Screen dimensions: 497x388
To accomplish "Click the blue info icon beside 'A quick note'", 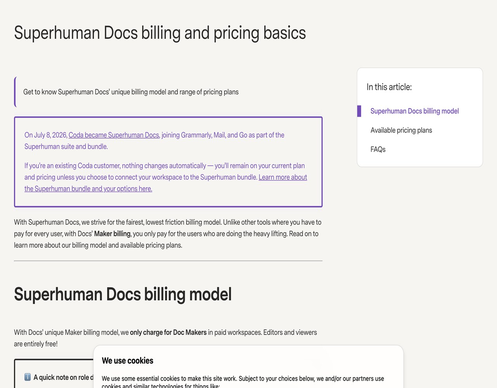I will (28, 377).
